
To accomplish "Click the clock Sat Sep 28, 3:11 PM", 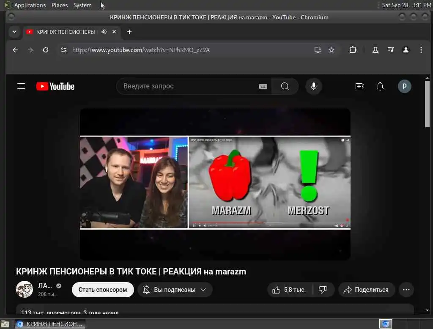I will 406,5.
